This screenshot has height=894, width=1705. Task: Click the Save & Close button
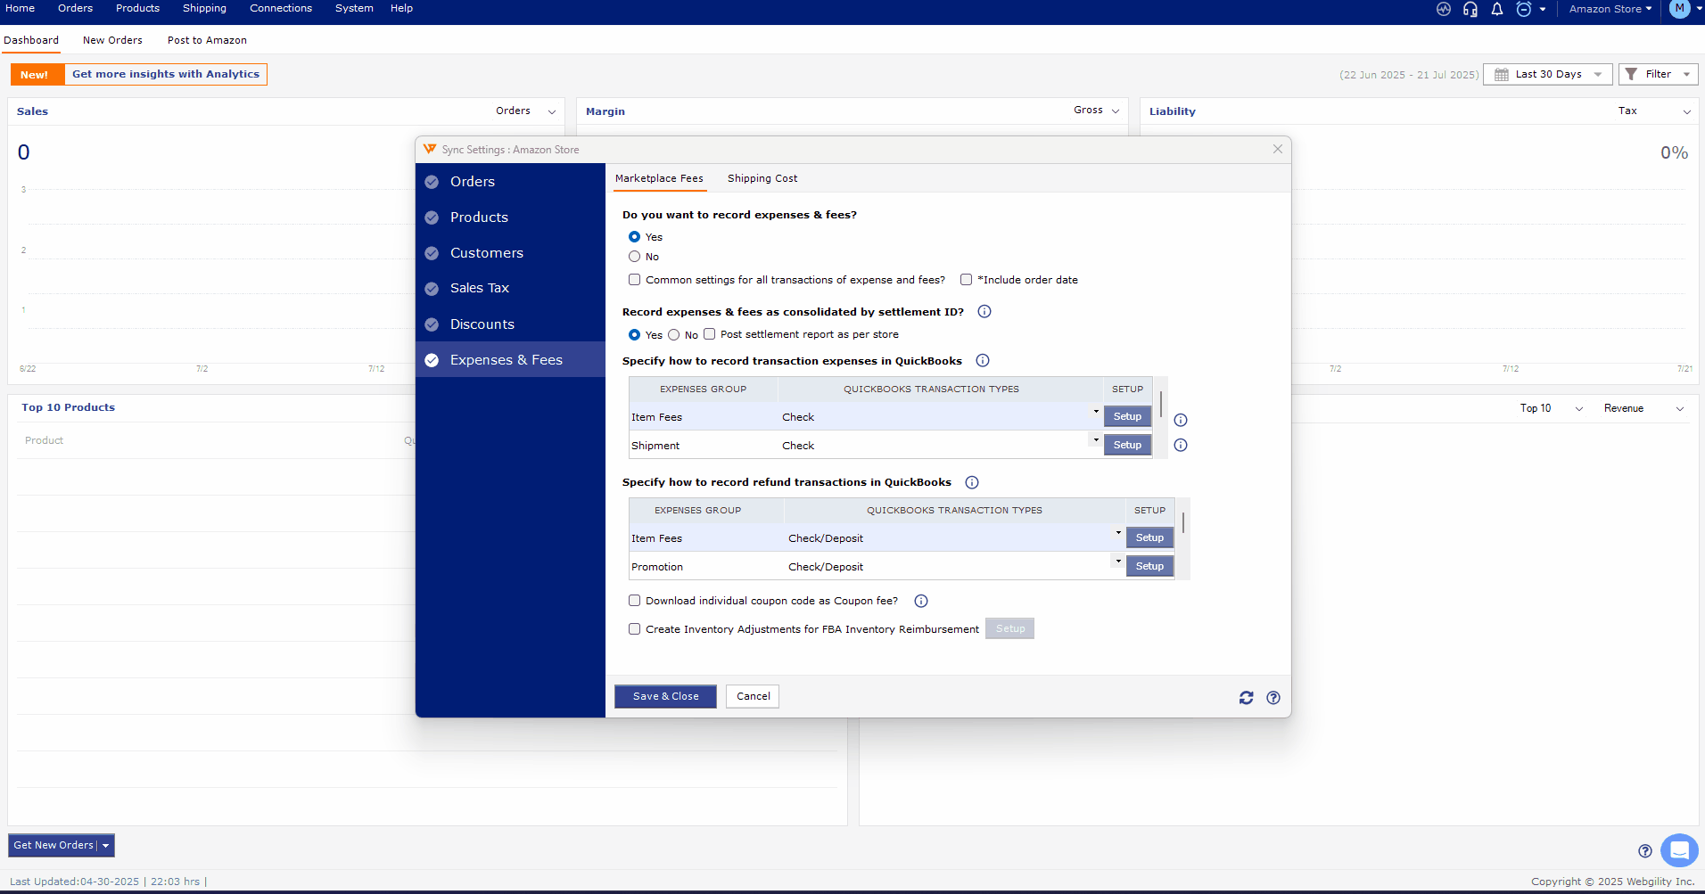coord(665,697)
